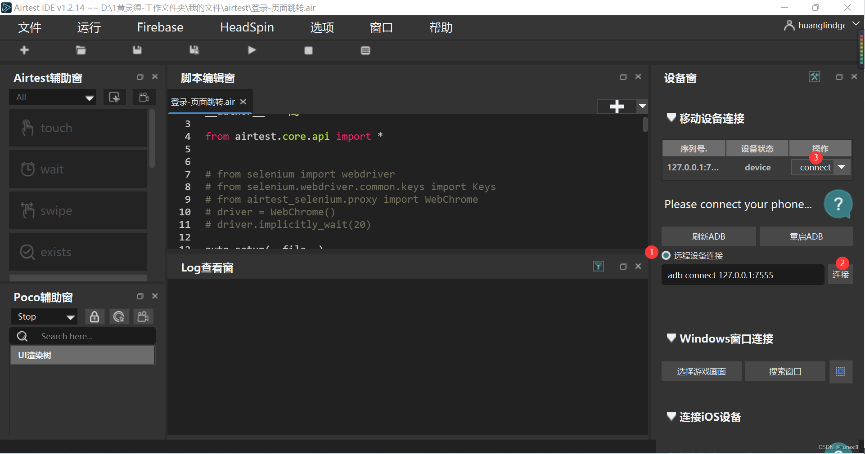Select the swipe action
865x454 pixels.
(x=78, y=210)
